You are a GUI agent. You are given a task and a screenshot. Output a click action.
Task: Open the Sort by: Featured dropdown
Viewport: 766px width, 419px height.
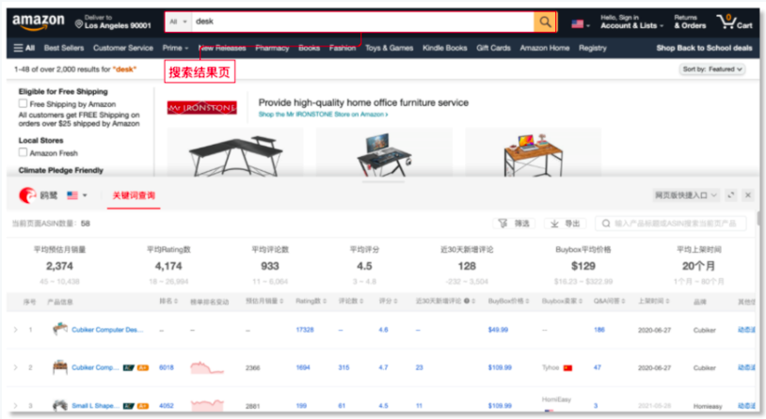coord(712,70)
